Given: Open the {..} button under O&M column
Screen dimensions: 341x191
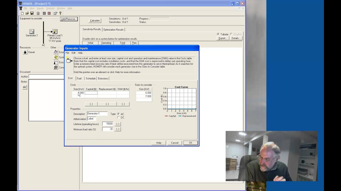Looking at the screenshot, I should click(x=123, y=104).
